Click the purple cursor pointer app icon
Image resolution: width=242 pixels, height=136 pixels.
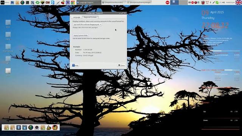[68, 3]
